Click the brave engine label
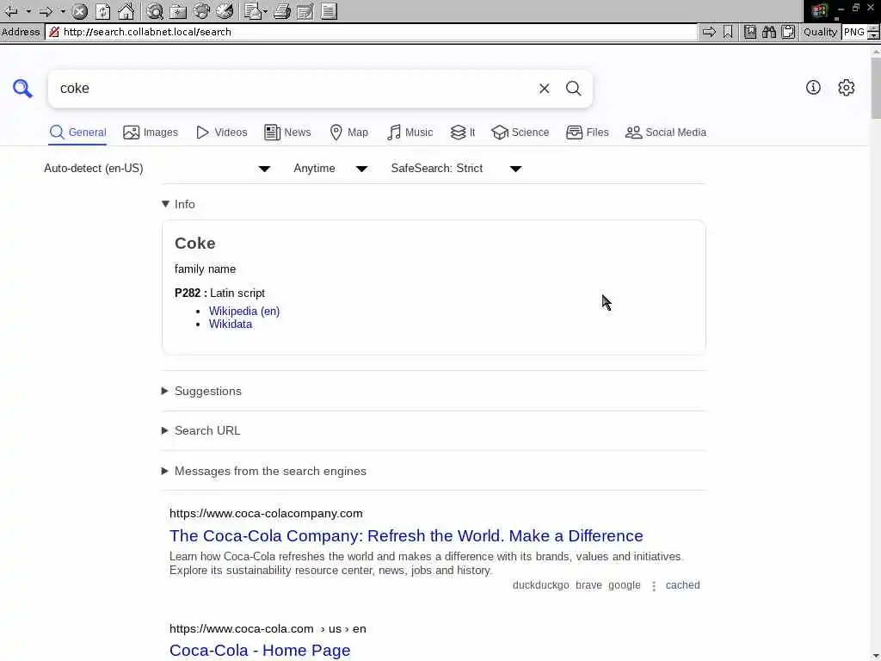The height and width of the screenshot is (661, 881). (x=588, y=585)
